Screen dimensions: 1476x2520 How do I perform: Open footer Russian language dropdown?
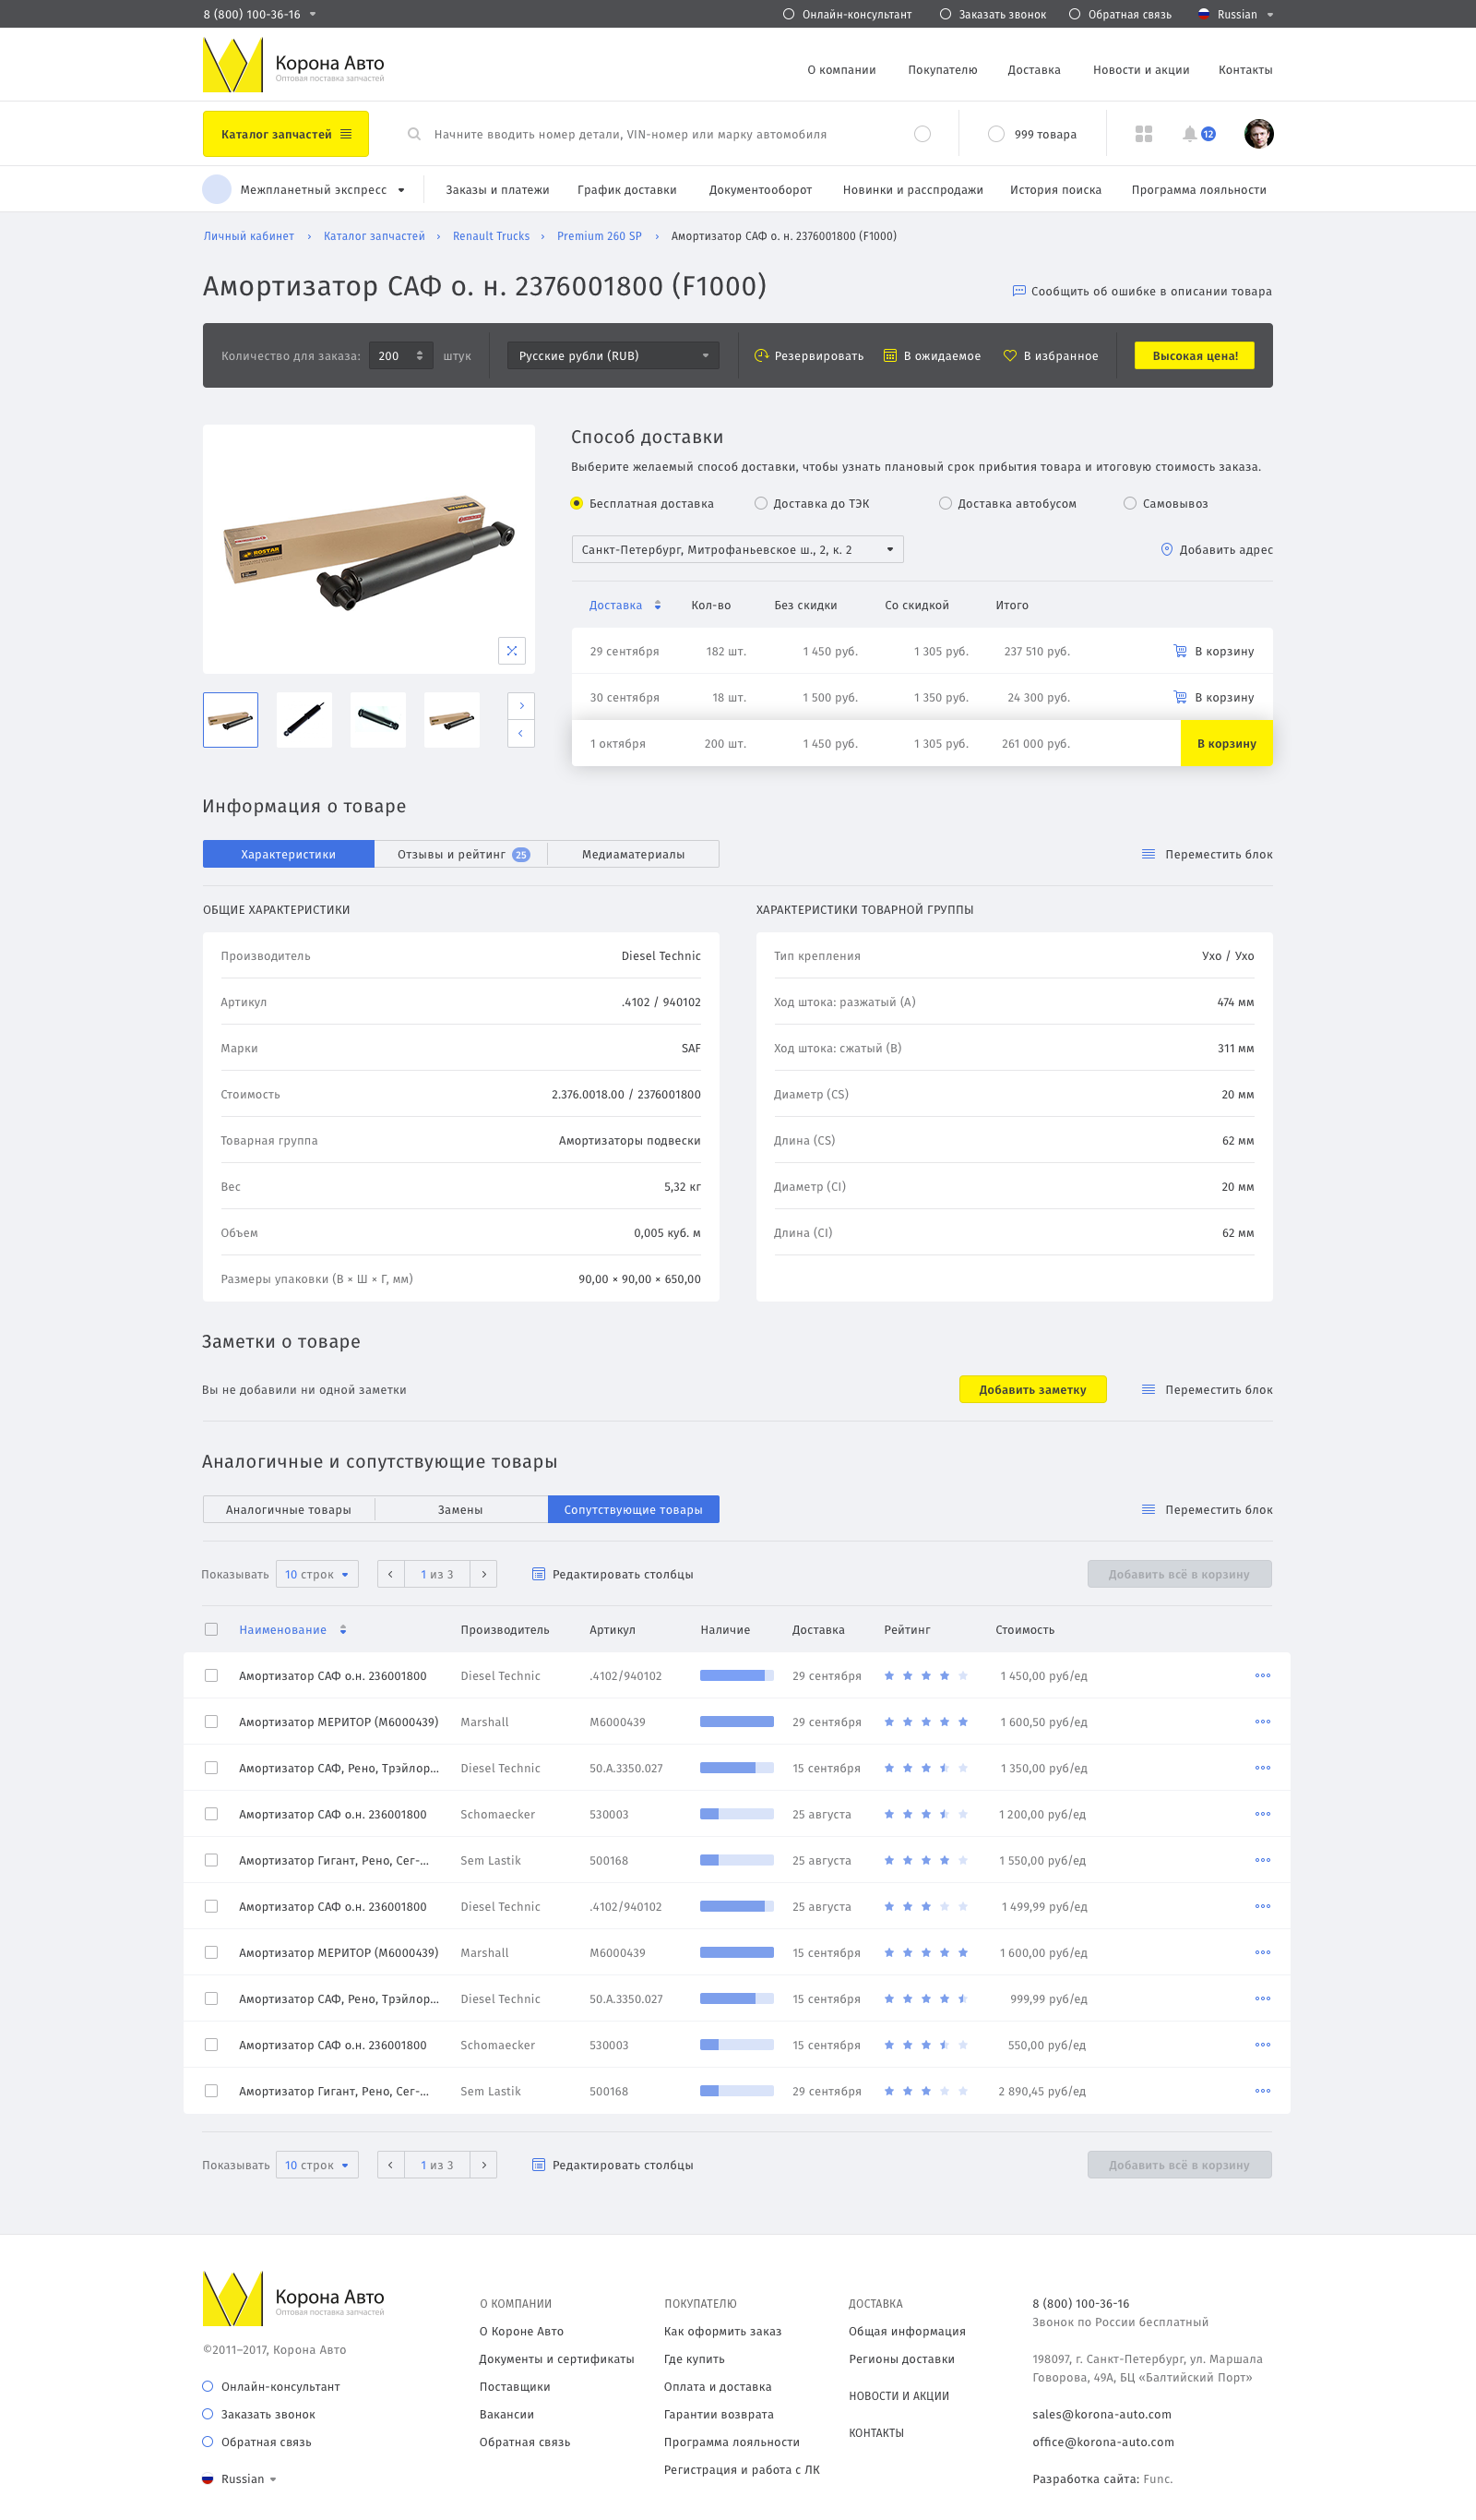click(x=273, y=2479)
